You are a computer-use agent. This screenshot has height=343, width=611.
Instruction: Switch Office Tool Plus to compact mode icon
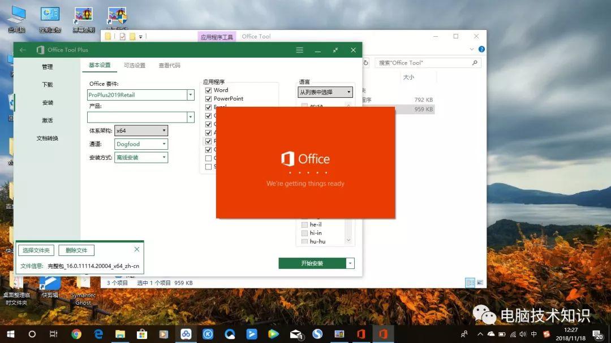pyautogui.click(x=335, y=50)
